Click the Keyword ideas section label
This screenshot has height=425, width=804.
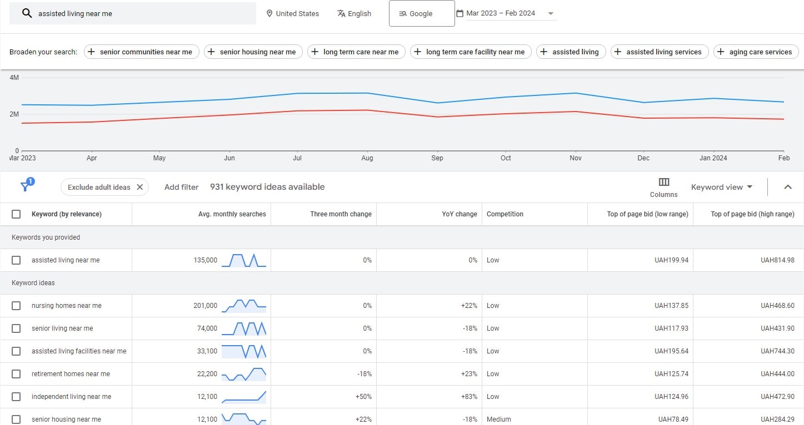pyautogui.click(x=33, y=283)
